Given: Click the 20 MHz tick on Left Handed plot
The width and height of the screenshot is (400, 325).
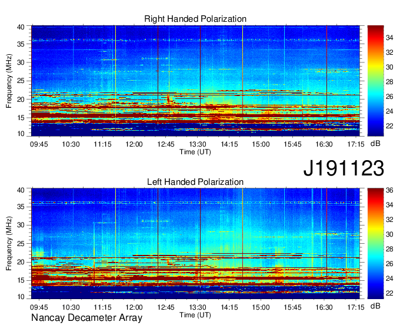Looking at the screenshot, I should point(21,262).
